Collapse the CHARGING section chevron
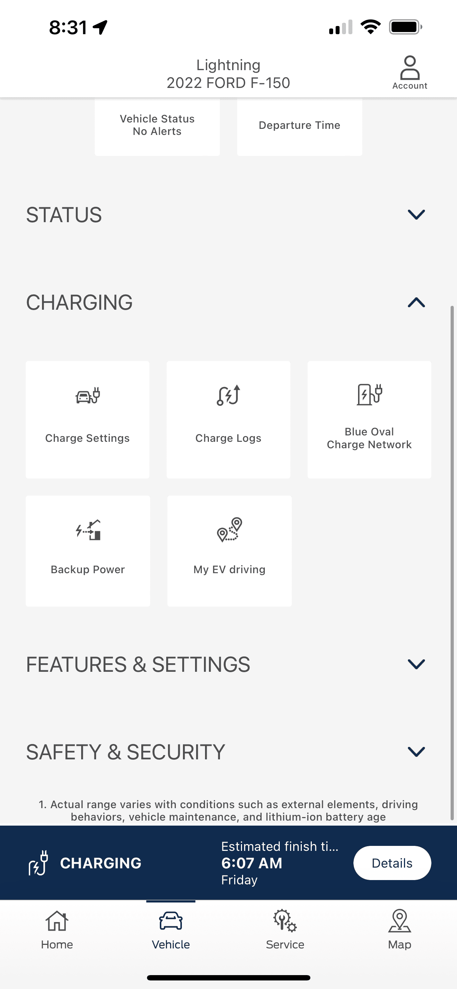Viewport: 457px width, 989px height. point(416,303)
